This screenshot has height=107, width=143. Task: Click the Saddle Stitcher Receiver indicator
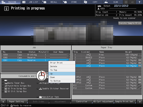37,89
